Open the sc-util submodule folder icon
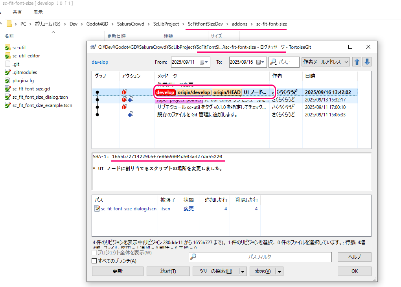Viewport: 401px width, 287px height. 7,48
